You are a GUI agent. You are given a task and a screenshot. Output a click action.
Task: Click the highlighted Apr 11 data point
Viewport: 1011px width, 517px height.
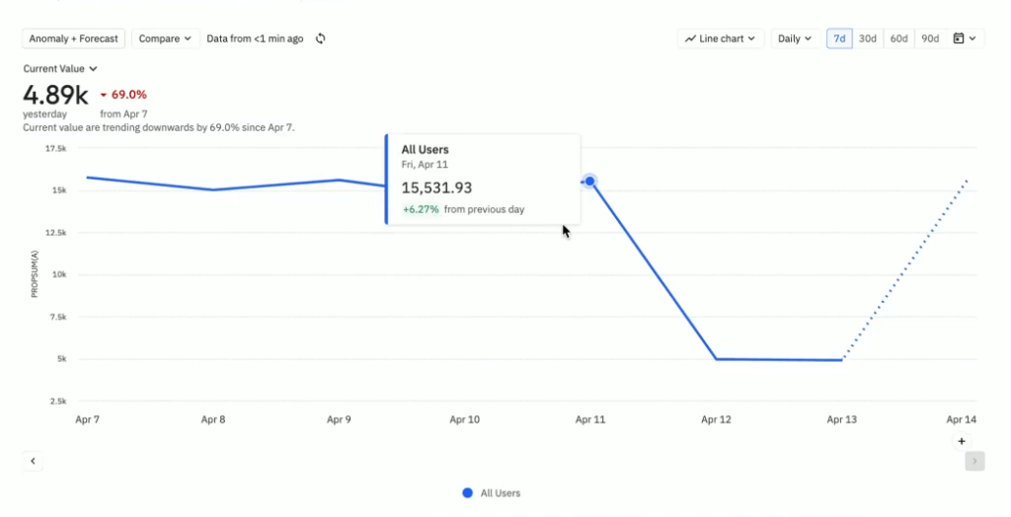[x=589, y=182]
